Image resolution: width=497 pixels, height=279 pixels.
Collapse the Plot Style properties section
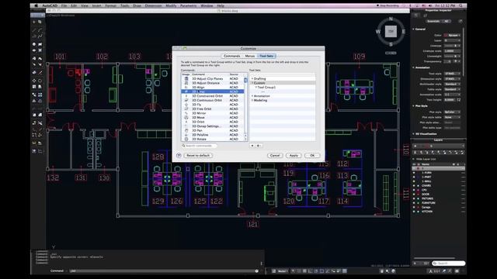(x=413, y=106)
